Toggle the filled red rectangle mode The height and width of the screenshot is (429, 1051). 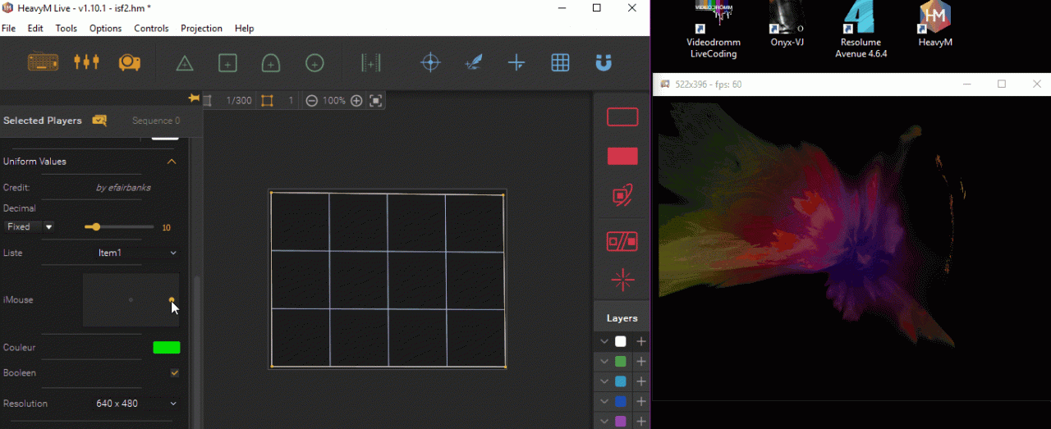[x=622, y=156]
